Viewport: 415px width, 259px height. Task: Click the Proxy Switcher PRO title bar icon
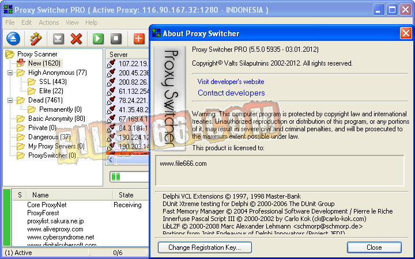pos(8,10)
